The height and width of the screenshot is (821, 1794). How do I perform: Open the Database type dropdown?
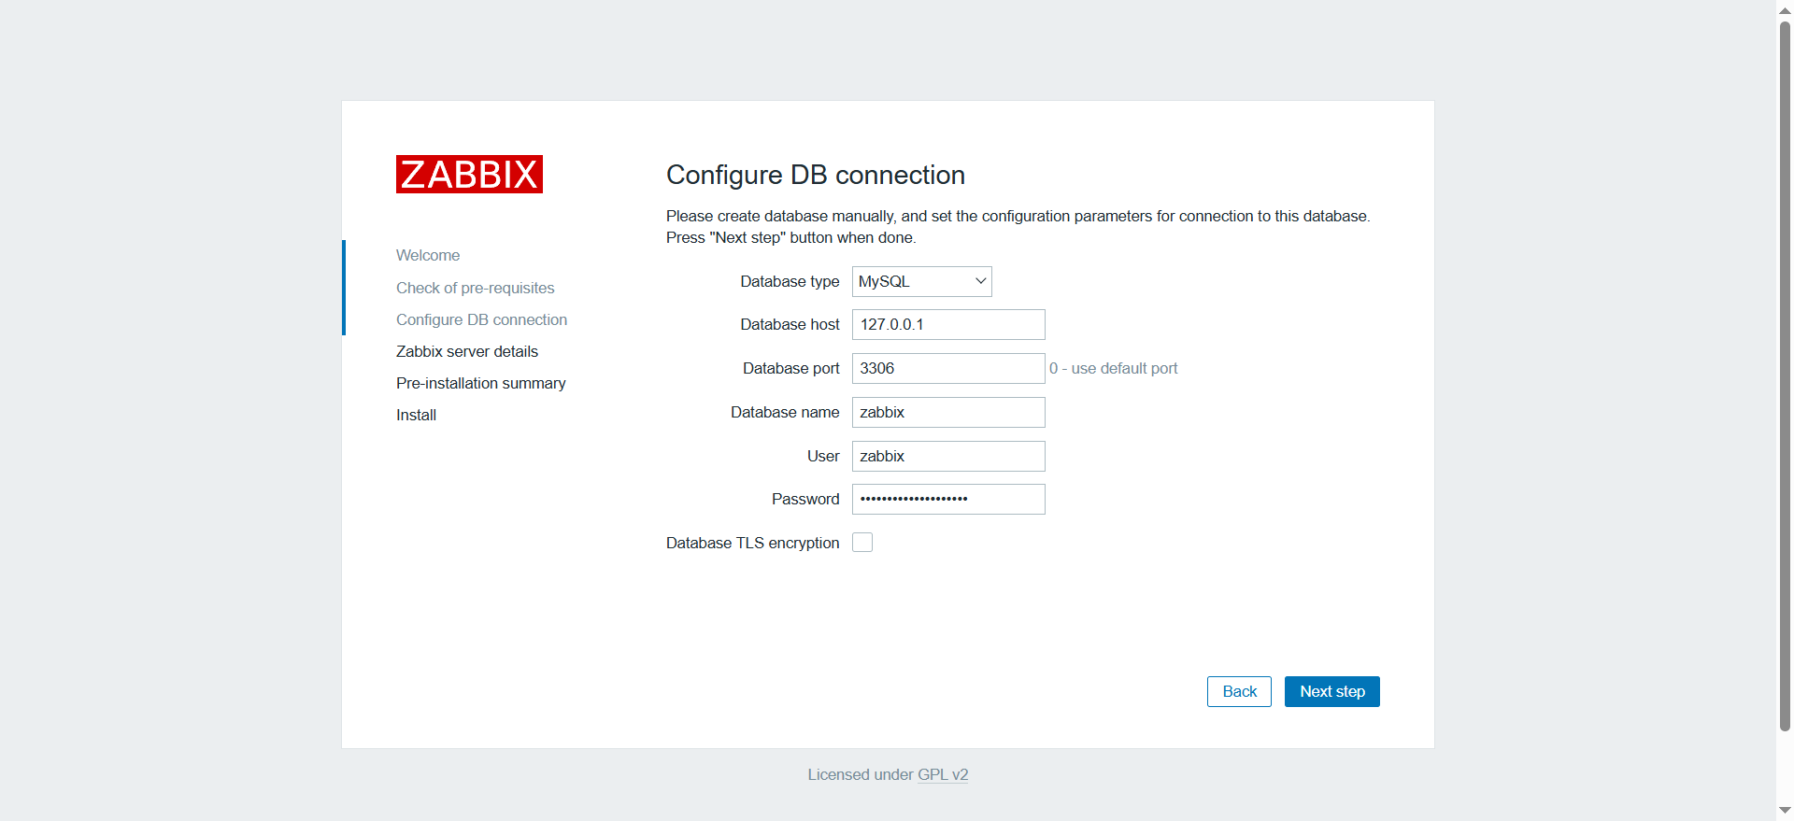[920, 281]
